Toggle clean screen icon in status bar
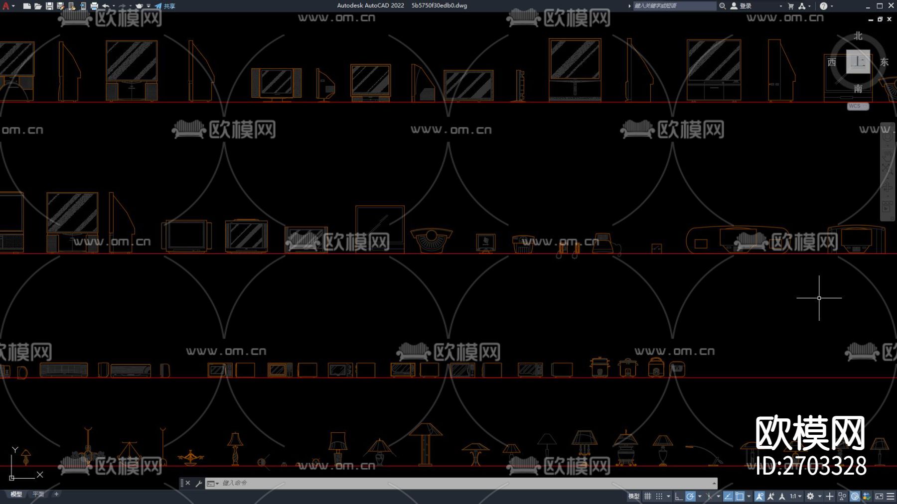The height and width of the screenshot is (504, 897). pos(879,496)
